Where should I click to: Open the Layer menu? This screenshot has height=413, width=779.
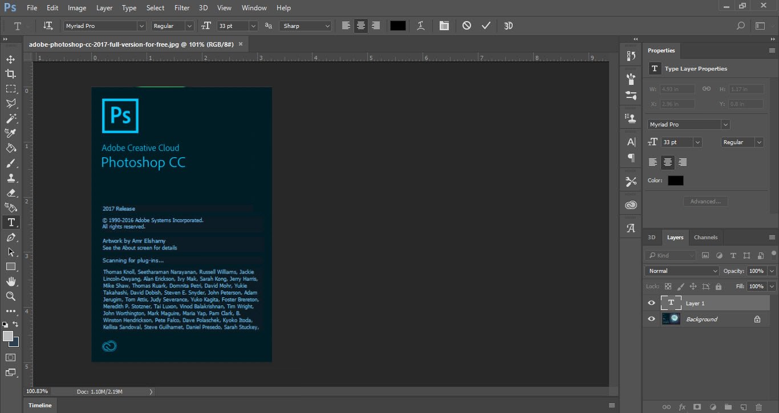(x=104, y=8)
